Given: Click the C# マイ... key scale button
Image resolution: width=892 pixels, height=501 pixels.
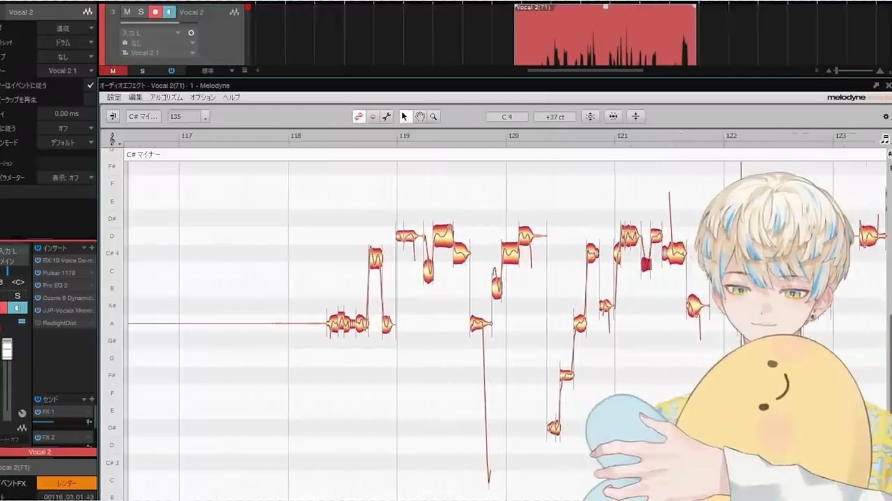Looking at the screenshot, I should 143,116.
